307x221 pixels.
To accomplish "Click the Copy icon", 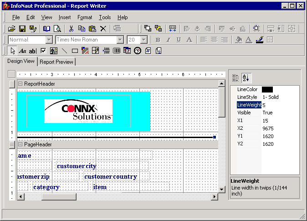I will pos(82,29).
